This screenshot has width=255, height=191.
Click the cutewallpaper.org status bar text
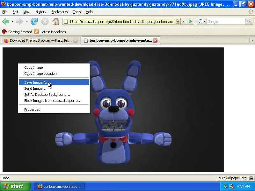coord(233,178)
